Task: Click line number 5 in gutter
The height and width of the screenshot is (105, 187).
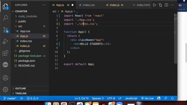Action: coord(57,32)
